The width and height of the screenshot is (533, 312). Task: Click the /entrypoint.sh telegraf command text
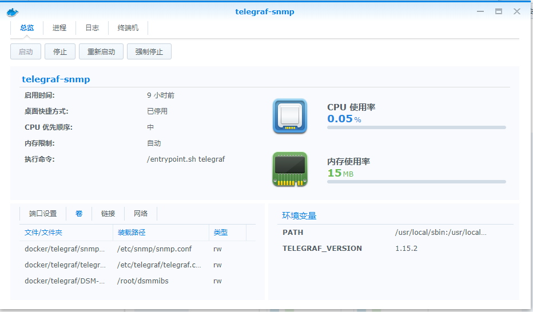[x=186, y=159]
